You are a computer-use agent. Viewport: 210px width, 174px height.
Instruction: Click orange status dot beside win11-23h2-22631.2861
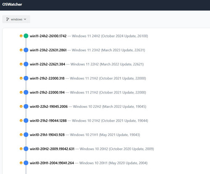[21, 50]
